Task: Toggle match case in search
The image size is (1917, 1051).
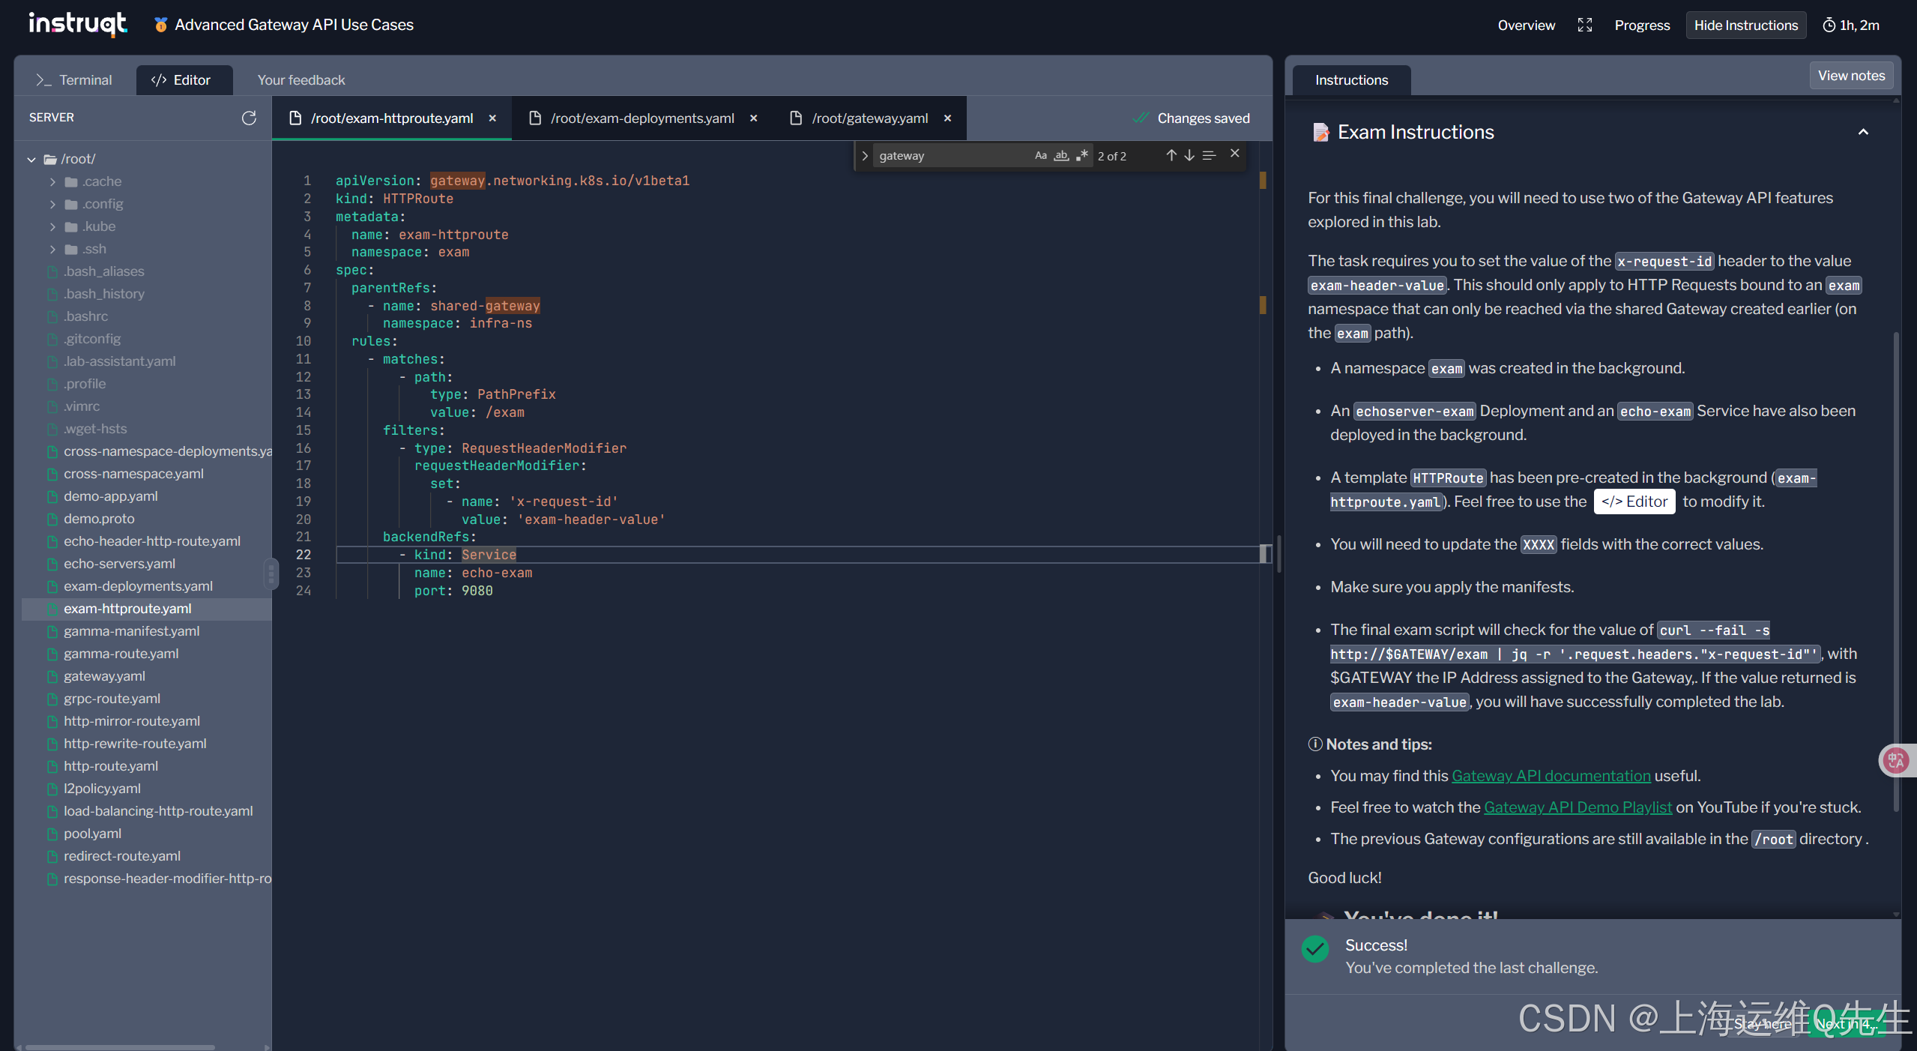Action: [1040, 156]
